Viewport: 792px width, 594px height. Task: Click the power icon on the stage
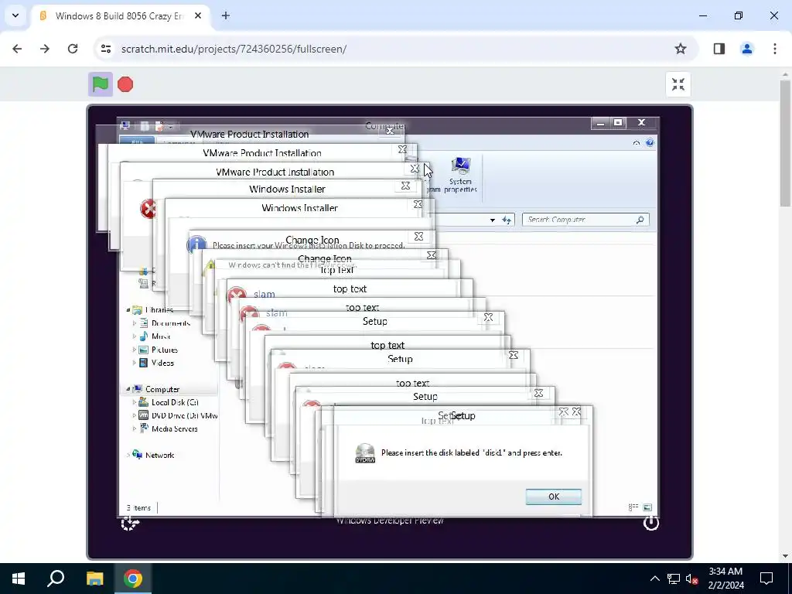click(650, 524)
